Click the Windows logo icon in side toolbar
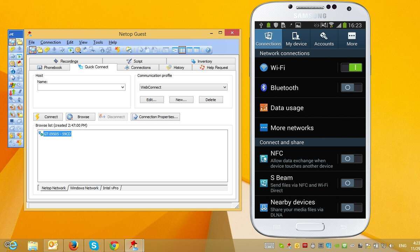420x252 pixels. click(12, 85)
